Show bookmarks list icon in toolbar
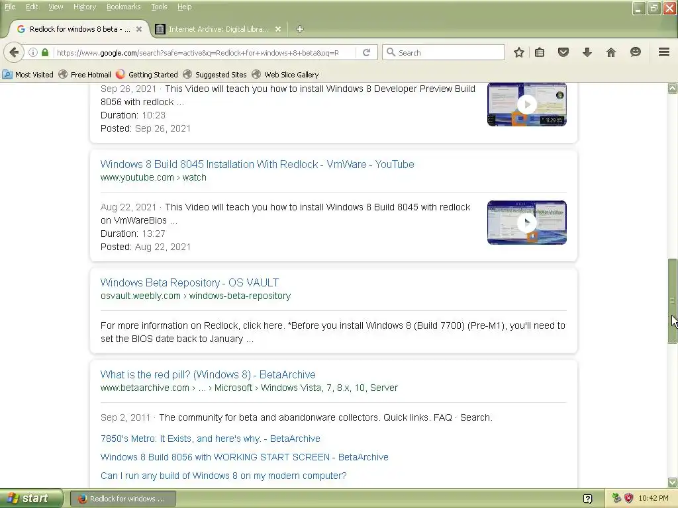This screenshot has height=508, width=678. [540, 53]
